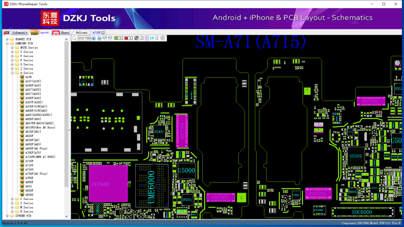The width and height of the screenshot is (404, 227).
Task: Click the component search box containing SOC700
Action: (x=84, y=38)
